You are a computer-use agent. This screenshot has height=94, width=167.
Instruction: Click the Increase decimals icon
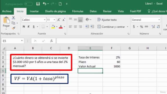tap(153, 27)
